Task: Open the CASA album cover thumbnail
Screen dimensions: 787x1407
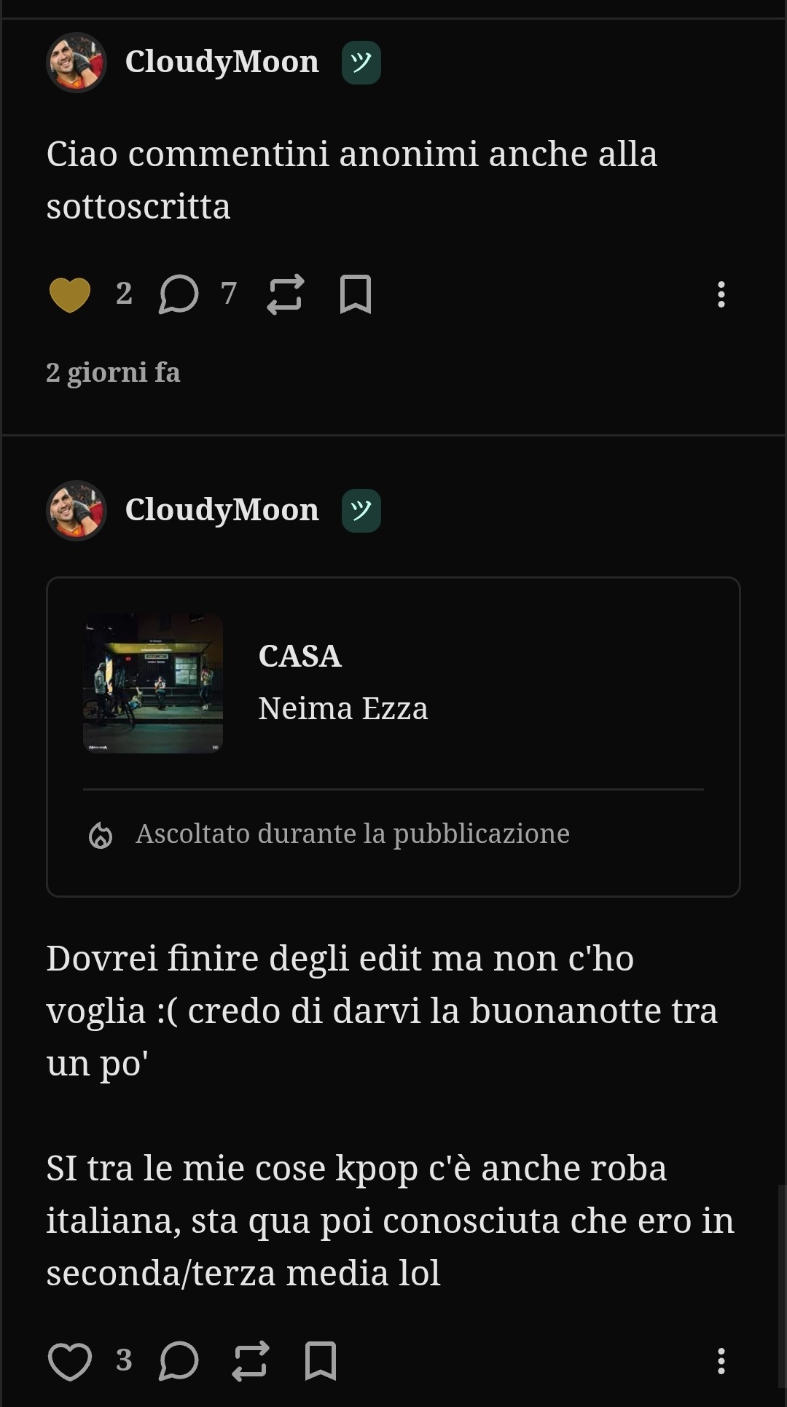Action: click(153, 683)
